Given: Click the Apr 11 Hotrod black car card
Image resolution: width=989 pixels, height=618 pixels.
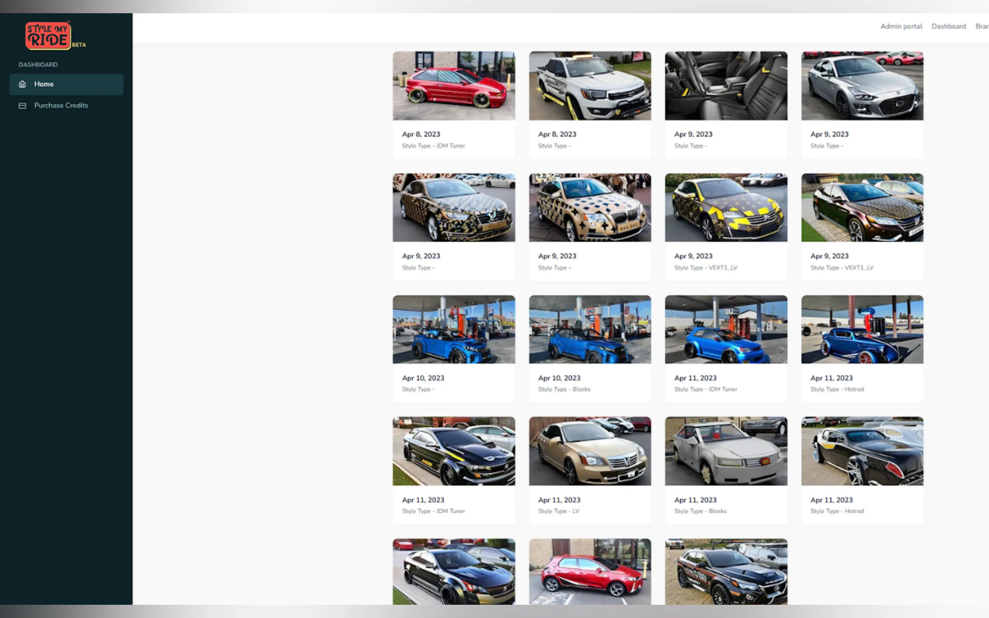Looking at the screenshot, I should (861, 451).
